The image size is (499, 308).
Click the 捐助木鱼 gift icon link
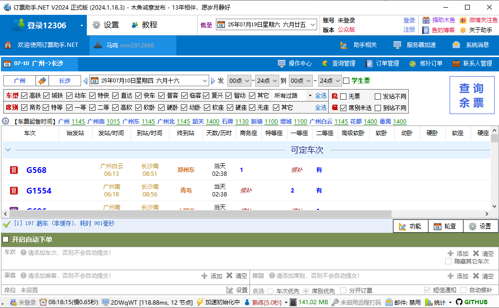(439, 20)
